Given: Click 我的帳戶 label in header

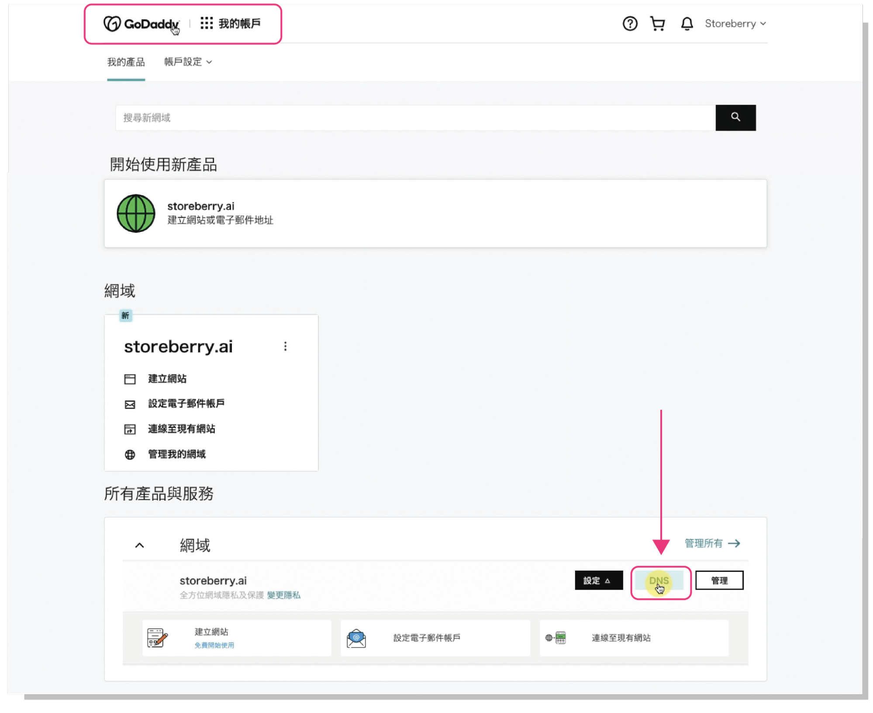Looking at the screenshot, I should [x=239, y=23].
